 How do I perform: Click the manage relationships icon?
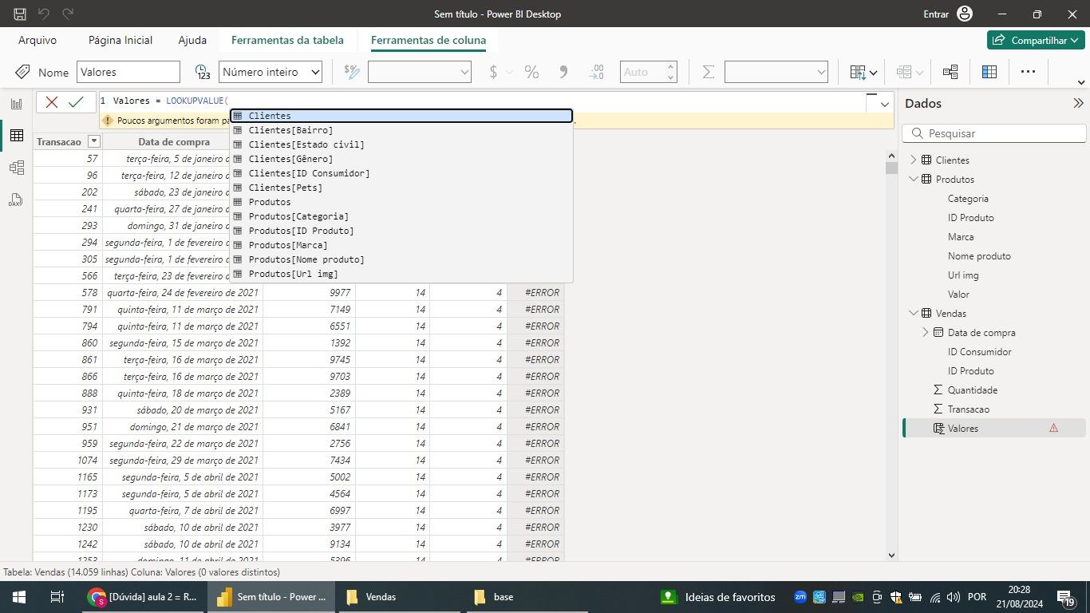(x=950, y=72)
